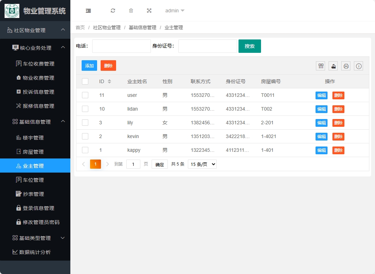This screenshot has height=274, width=375.
Task: Refresh the current page
Action: pos(113,11)
